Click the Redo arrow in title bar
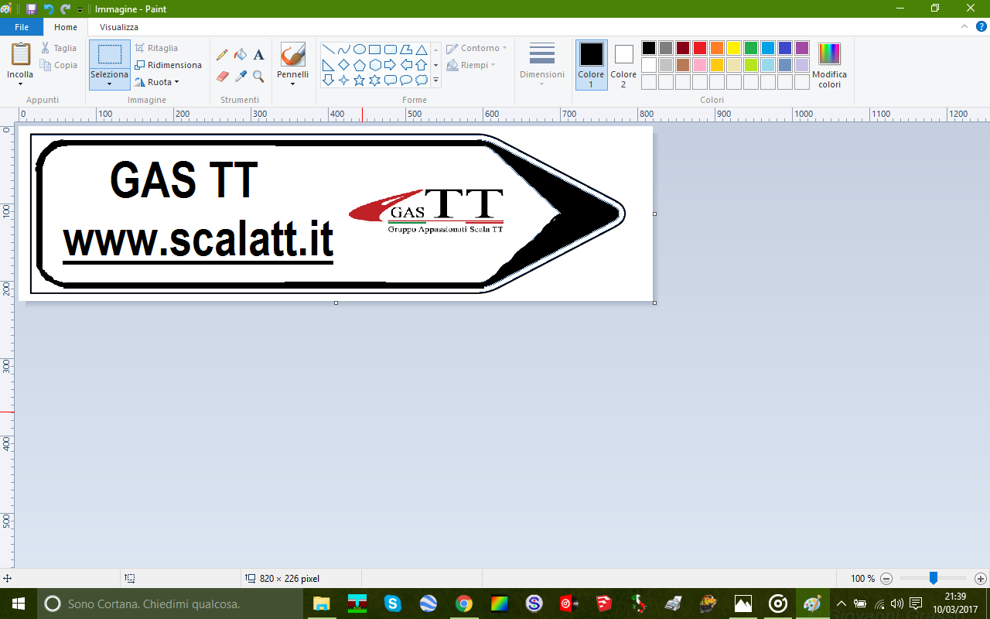Image resolution: width=990 pixels, height=619 pixels. 65,9
